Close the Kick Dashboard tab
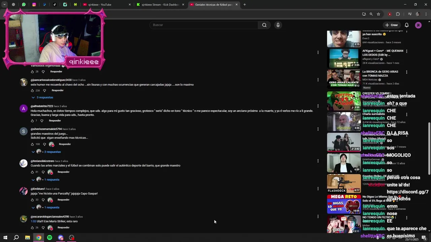 183,5
